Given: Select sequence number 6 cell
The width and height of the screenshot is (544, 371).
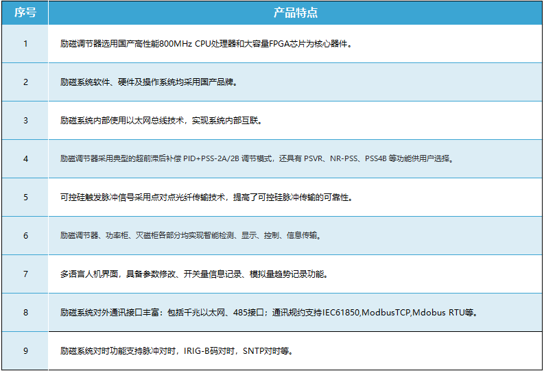Looking at the screenshot, I should pyautogui.click(x=25, y=236).
